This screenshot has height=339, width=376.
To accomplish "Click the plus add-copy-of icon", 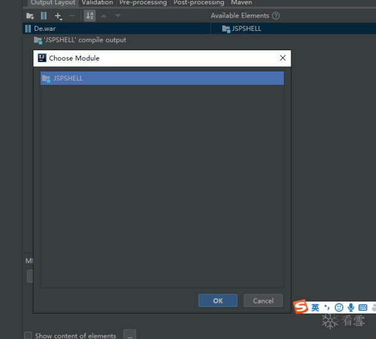I will coord(58,16).
